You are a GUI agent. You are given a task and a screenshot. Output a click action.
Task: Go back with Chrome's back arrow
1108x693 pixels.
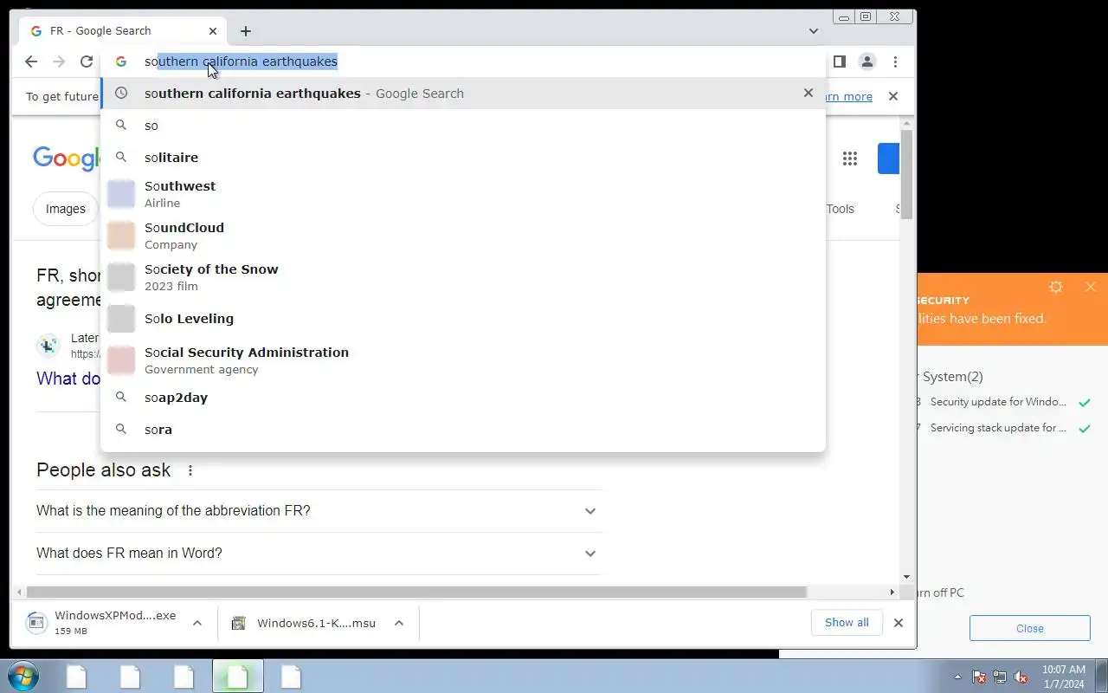pos(31,62)
